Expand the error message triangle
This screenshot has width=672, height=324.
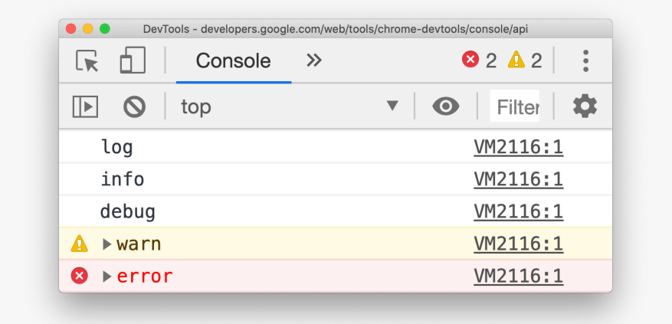click(x=107, y=277)
